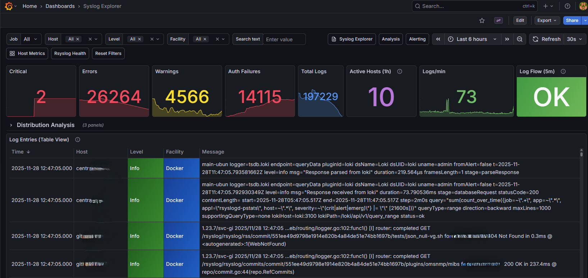Click the Active Hosts value 10

click(x=381, y=97)
